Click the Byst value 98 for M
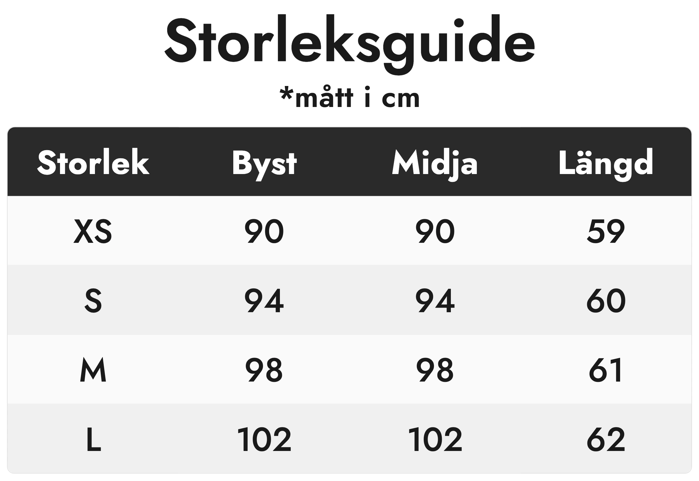The image size is (699, 481). click(264, 370)
